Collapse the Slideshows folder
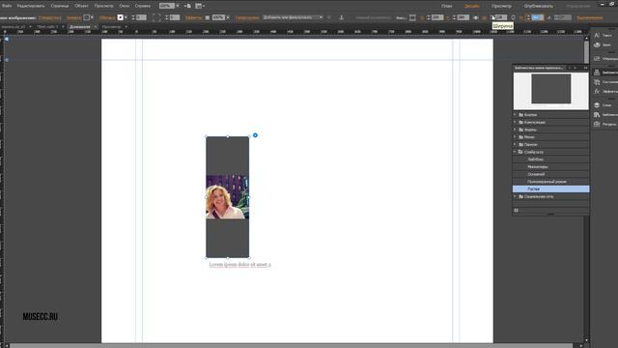 pos(515,152)
